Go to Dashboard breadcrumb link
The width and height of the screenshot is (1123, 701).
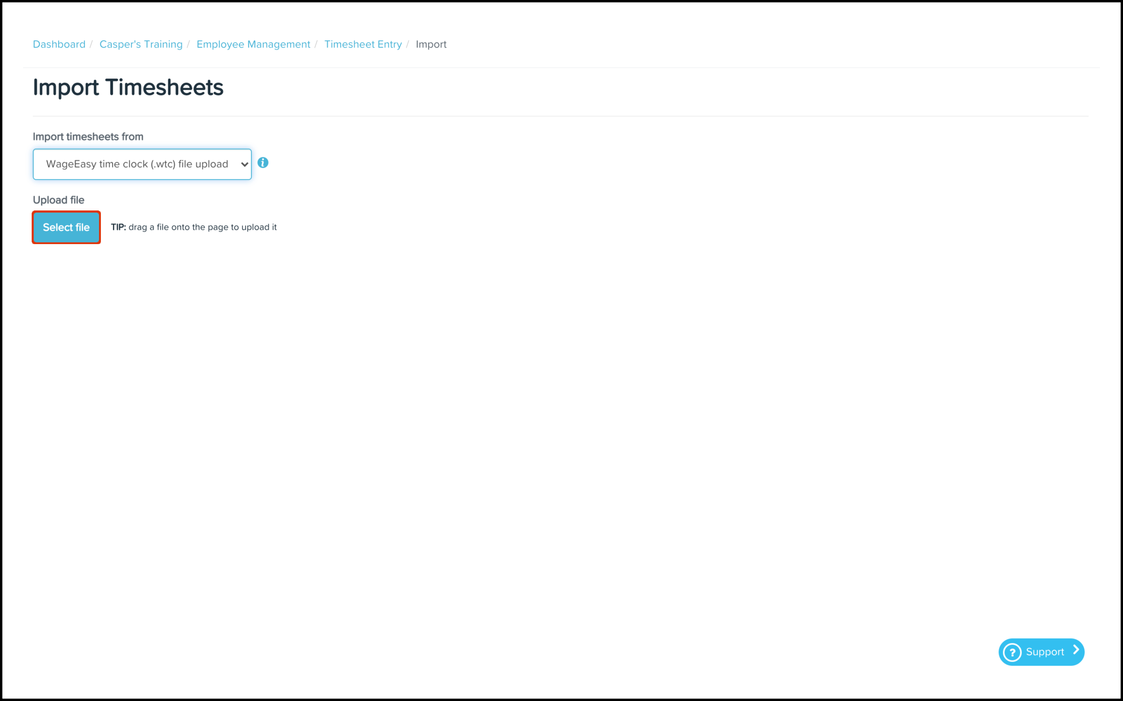59,45
